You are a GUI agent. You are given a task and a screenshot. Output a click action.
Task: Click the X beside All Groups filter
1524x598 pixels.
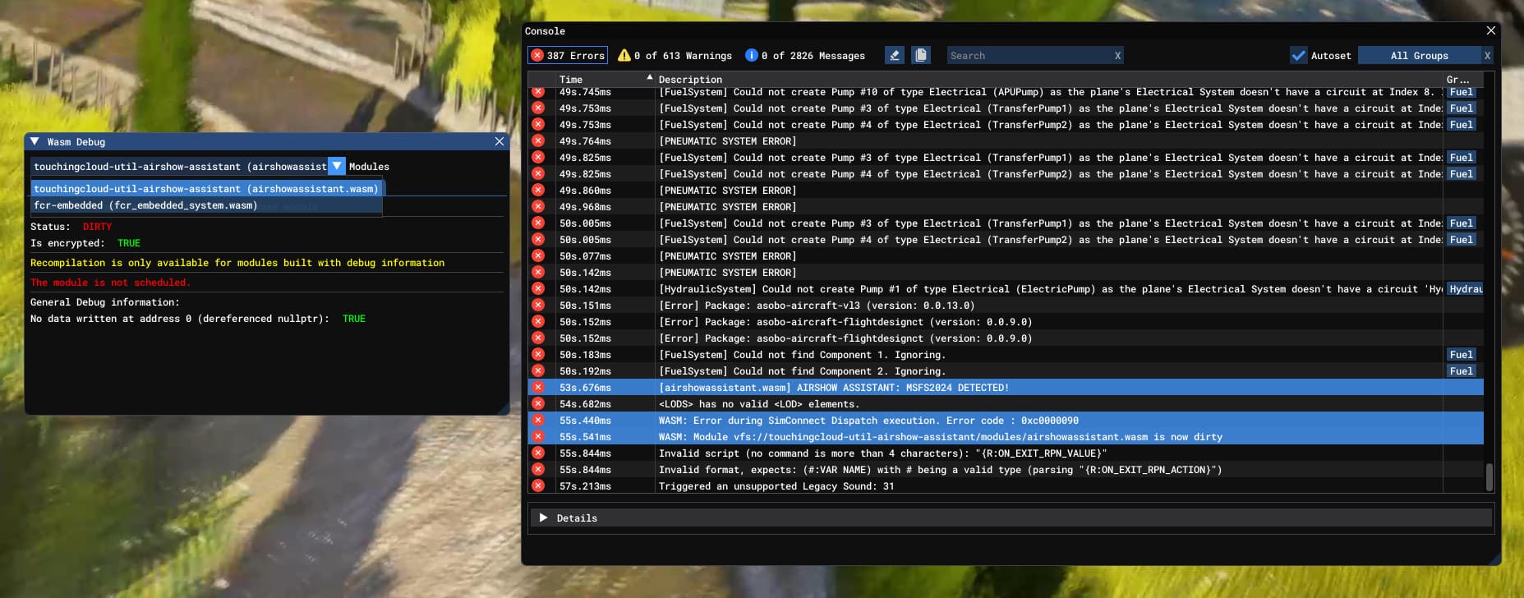pos(1487,56)
